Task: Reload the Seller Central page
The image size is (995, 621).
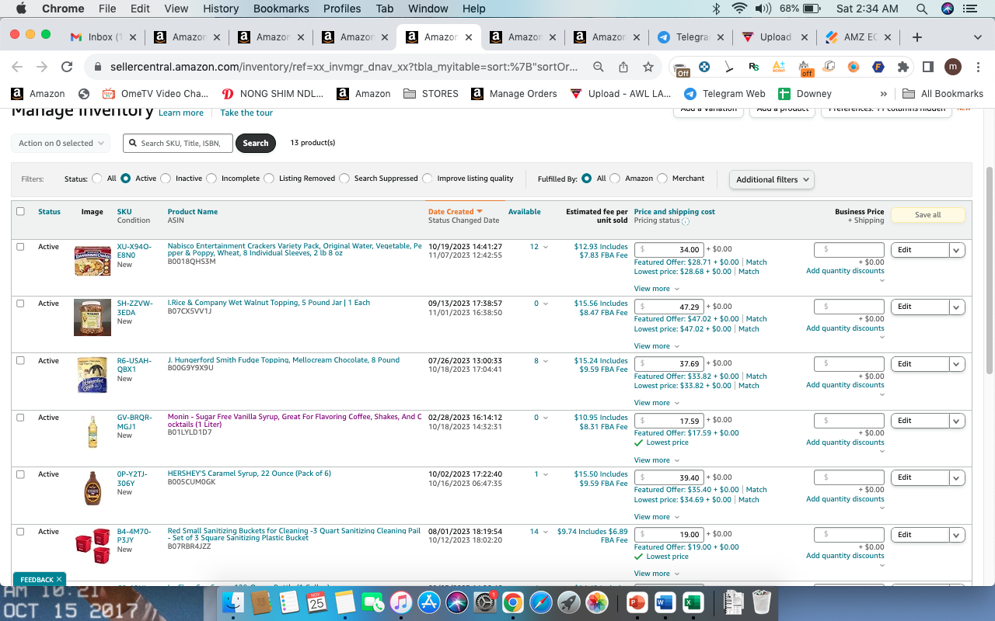Action: click(67, 67)
